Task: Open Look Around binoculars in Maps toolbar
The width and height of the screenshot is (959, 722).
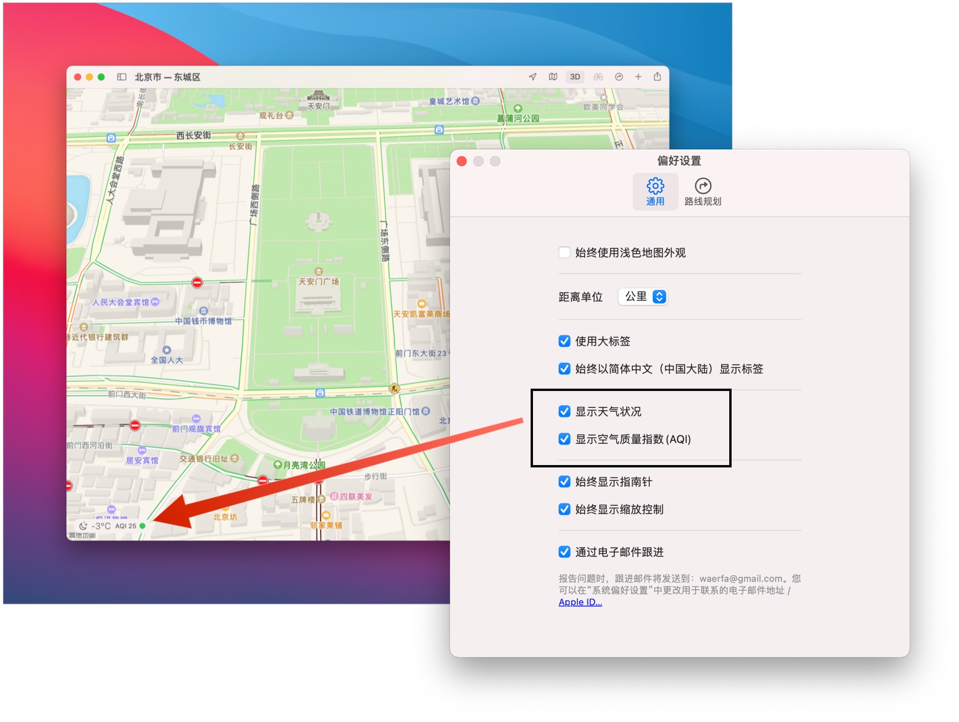Action: click(598, 77)
